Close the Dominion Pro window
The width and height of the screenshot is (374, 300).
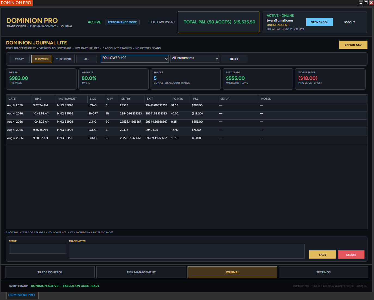(x=371, y=3)
